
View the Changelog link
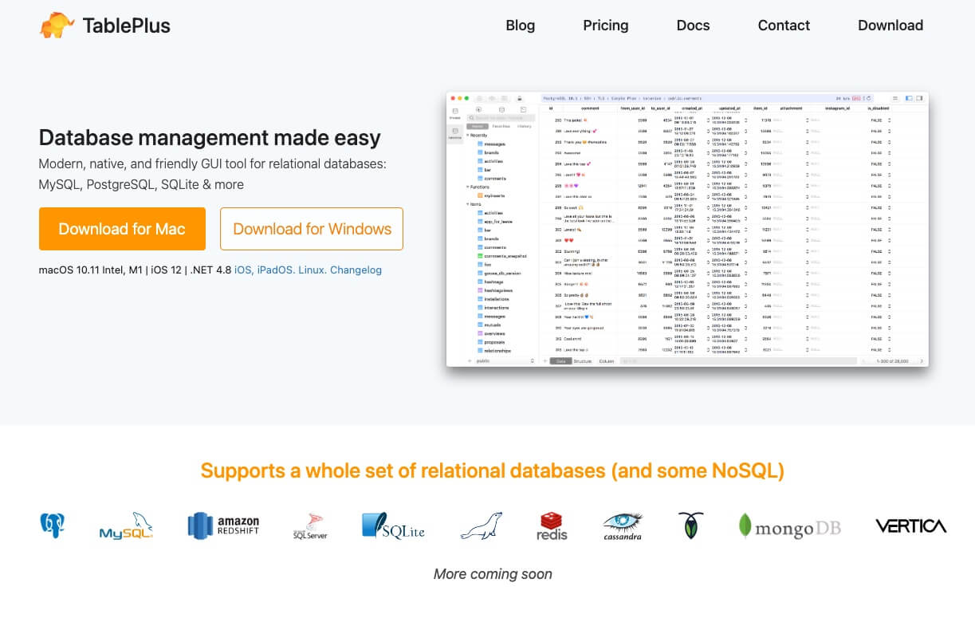[x=356, y=270]
